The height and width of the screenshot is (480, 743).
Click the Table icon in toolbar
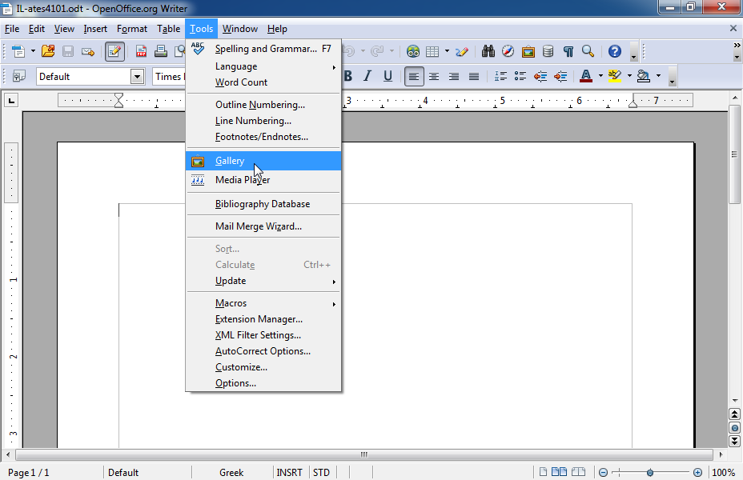click(x=432, y=51)
